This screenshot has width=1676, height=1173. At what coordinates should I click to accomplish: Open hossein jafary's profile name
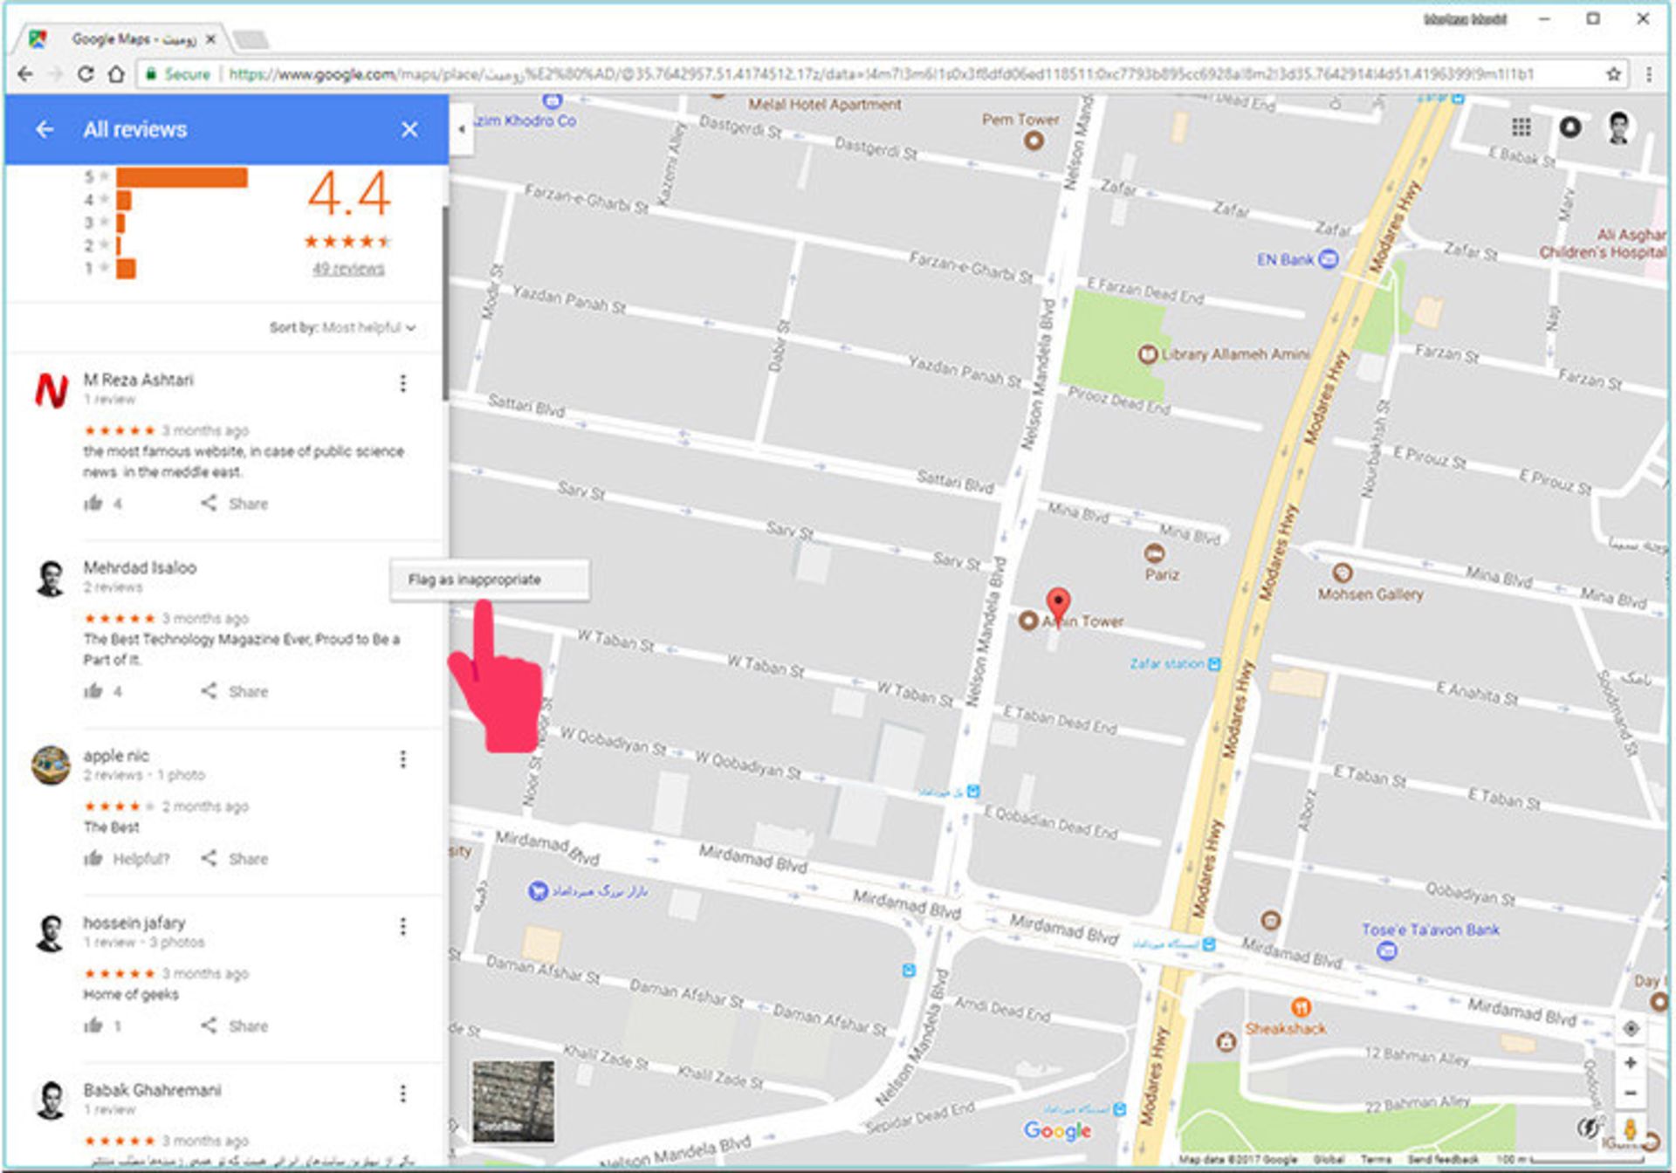134,923
